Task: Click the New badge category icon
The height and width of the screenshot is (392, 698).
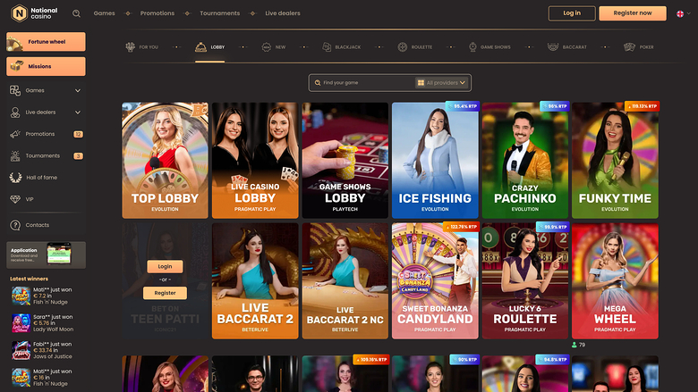Action: (266, 47)
